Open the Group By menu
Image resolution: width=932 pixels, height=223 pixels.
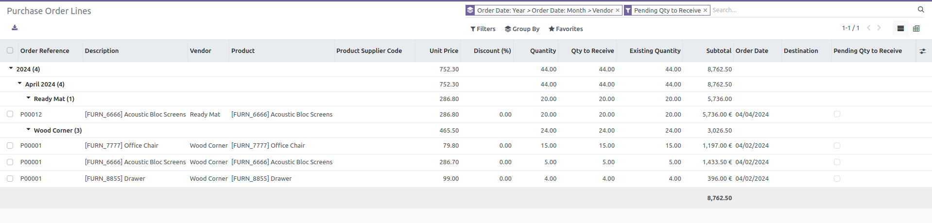coord(522,29)
